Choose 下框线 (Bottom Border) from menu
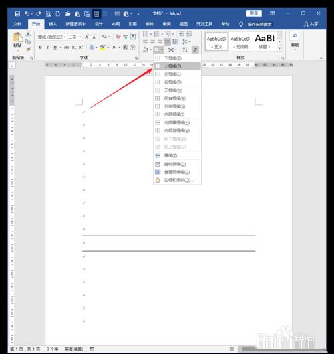 pos(177,58)
